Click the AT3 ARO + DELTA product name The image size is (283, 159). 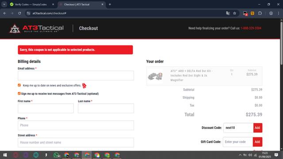click(191, 76)
